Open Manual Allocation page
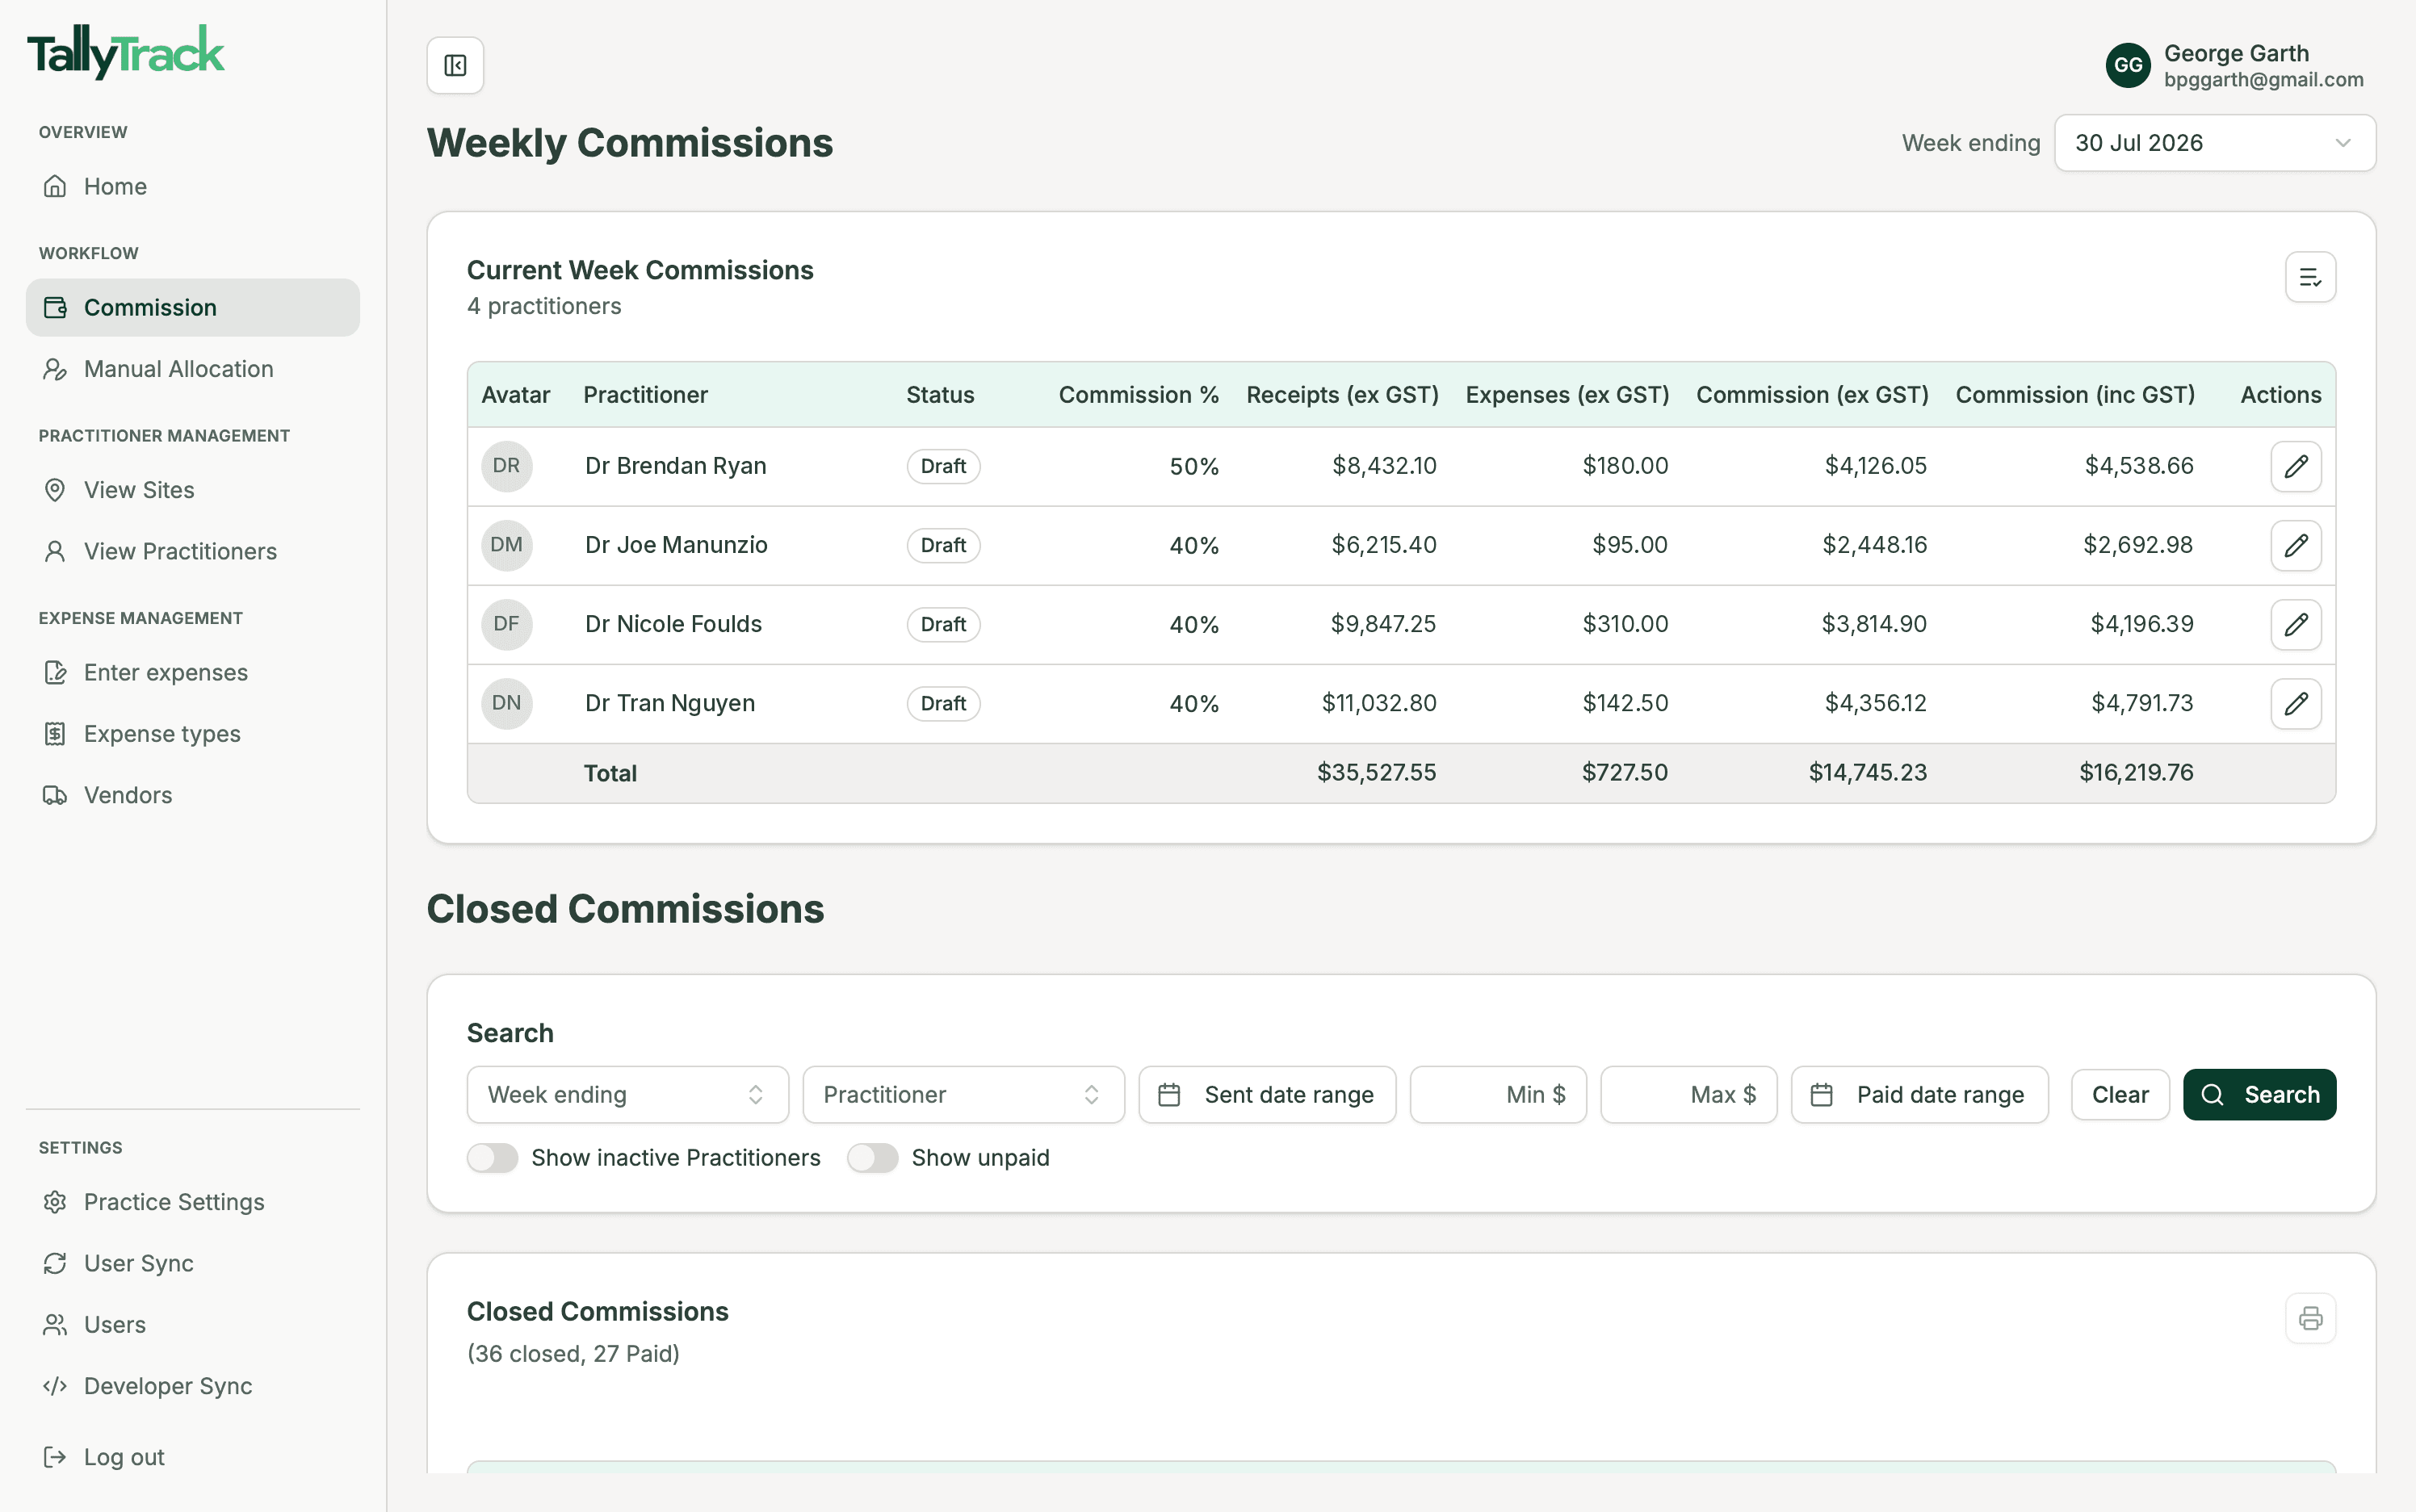The image size is (2416, 1512). [192, 369]
